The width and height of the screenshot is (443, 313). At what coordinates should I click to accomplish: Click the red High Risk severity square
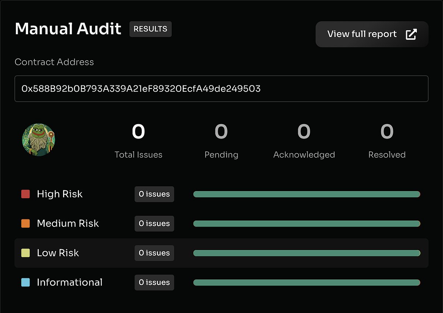click(25, 194)
